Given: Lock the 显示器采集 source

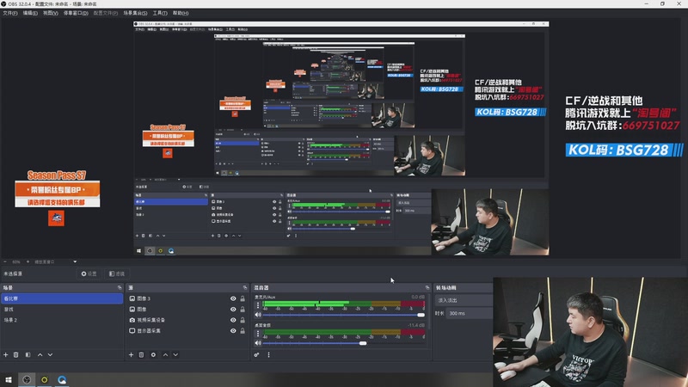Looking at the screenshot, I should (243, 331).
